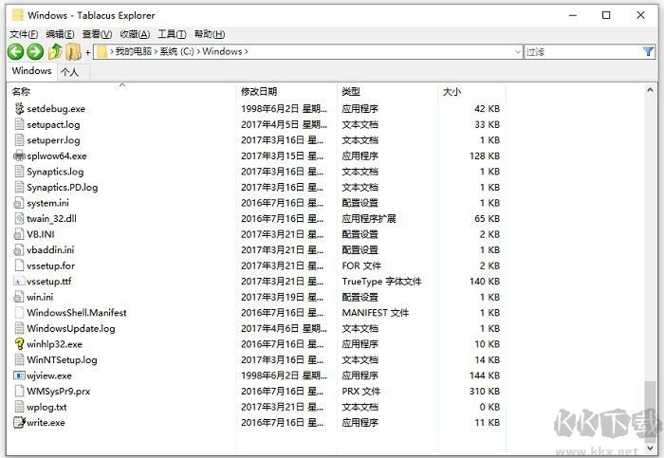
Task: Expand chevron after Windows breadcrumb
Action: pos(246,51)
